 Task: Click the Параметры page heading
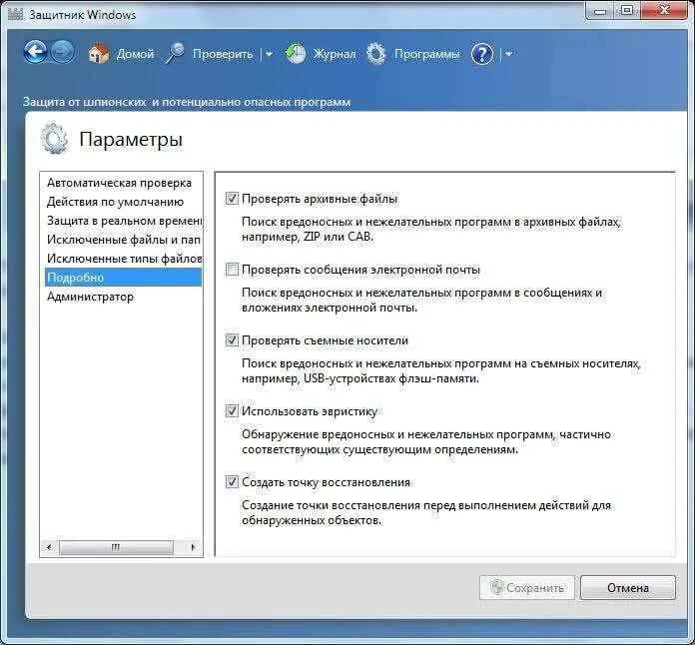(x=131, y=139)
